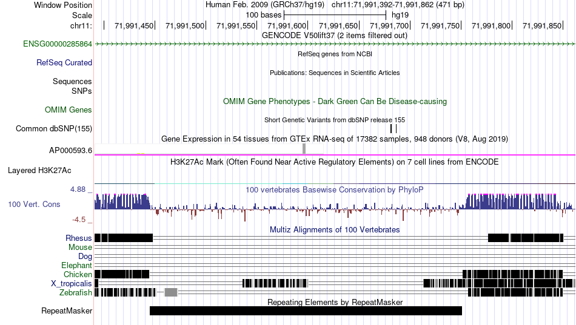Click the 4.88 PhyloP upper scale value
Image resolution: width=576 pixels, height=325 pixels.
click(78, 189)
